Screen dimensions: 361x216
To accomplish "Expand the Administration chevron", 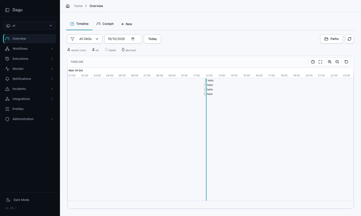I will coord(52,119).
